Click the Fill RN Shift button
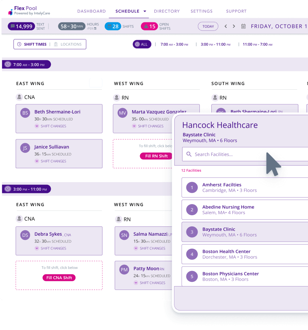Image resolution: width=308 pixels, height=330 pixels. 156,156
